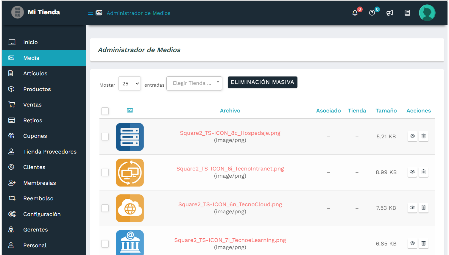Expand the Elegir Tienda dropdown
The height and width of the screenshot is (255, 449).
pos(194,83)
